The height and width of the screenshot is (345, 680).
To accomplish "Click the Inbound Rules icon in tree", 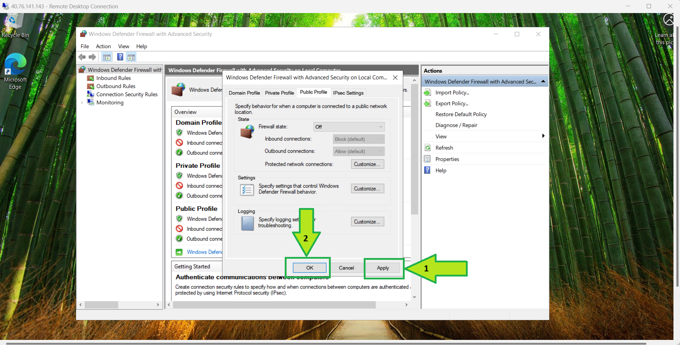I will [x=91, y=78].
